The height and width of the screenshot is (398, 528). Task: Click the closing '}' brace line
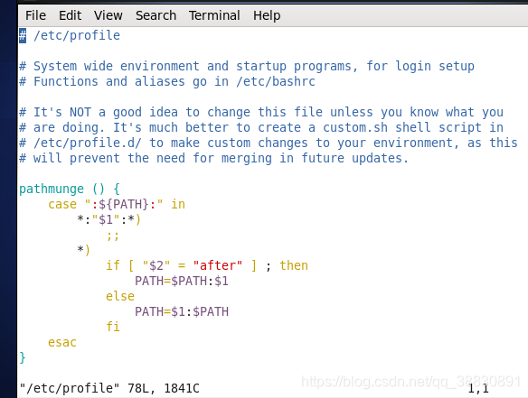point(23,357)
